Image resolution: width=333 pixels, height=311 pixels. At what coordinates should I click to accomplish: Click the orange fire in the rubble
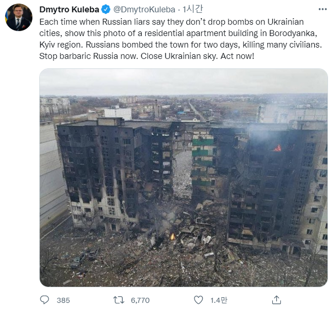tap(173, 237)
